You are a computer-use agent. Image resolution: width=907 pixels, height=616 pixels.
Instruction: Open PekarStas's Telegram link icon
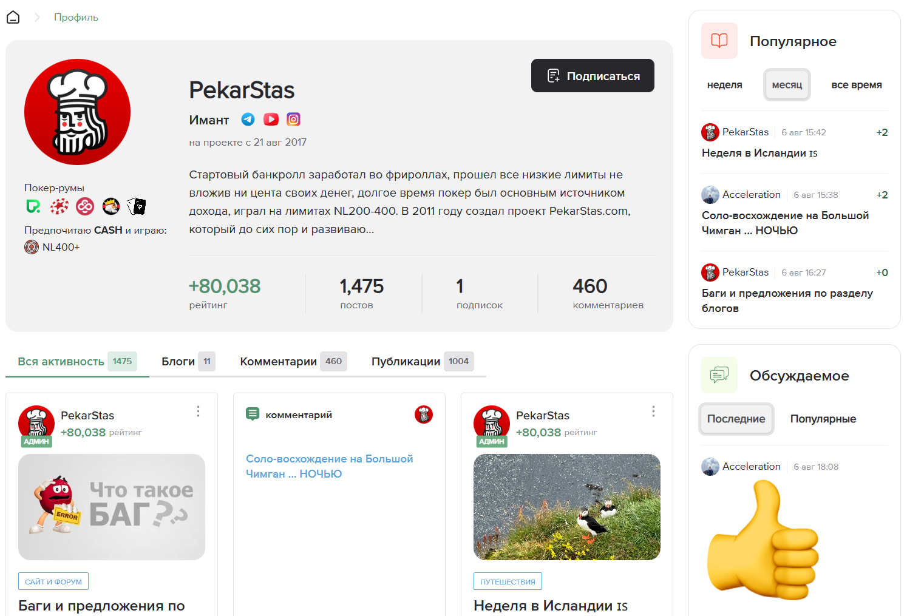248,120
